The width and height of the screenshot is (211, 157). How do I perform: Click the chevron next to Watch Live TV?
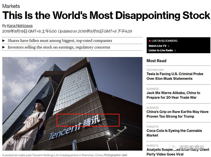tap(168, 46)
